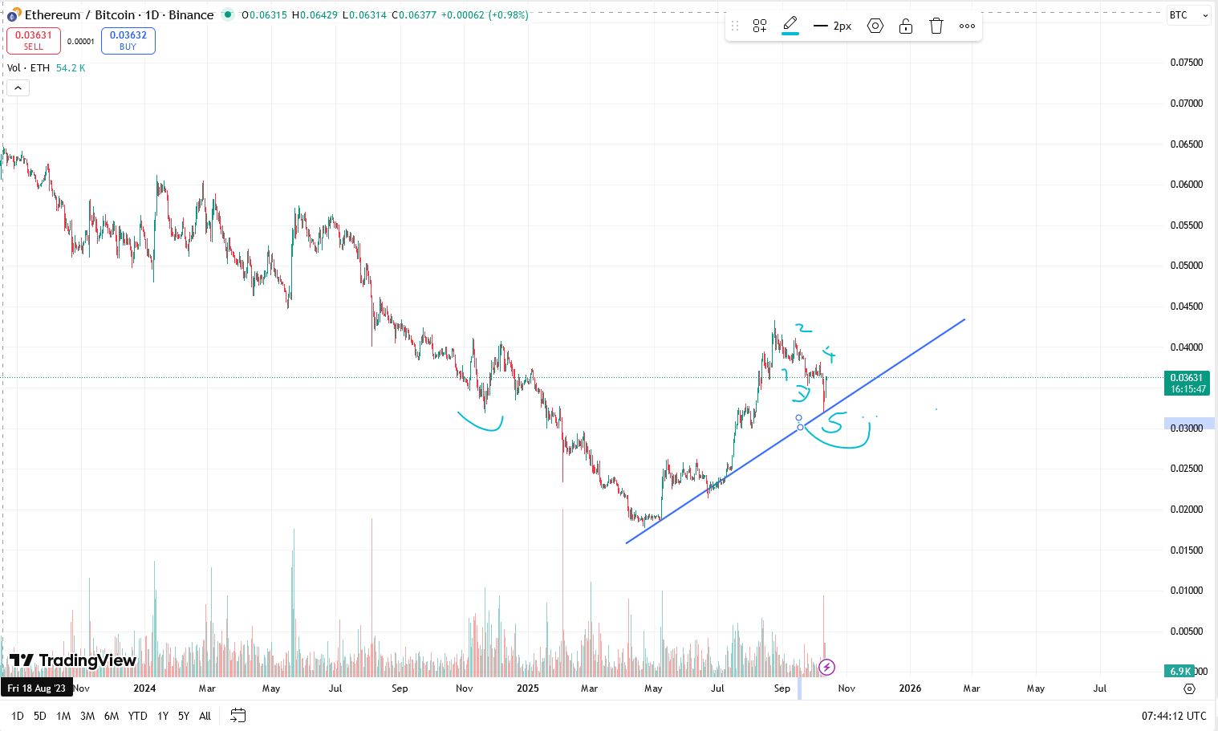Delete the drawing with the trash icon

click(x=936, y=26)
